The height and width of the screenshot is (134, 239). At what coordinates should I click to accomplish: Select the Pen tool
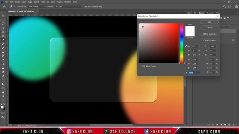pyautogui.click(x=3, y=76)
